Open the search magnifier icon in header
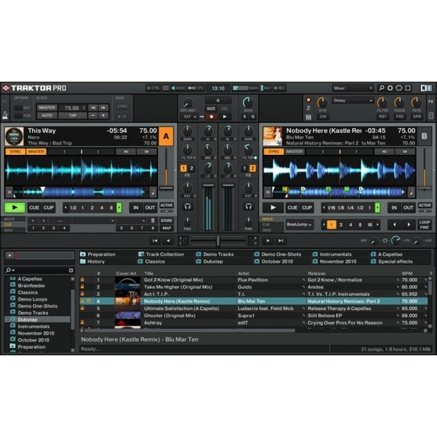This screenshot has height=437, width=437. point(381,88)
